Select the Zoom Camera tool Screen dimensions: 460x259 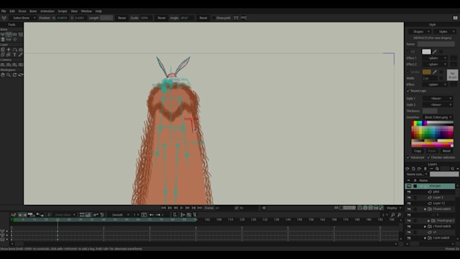pos(9,64)
